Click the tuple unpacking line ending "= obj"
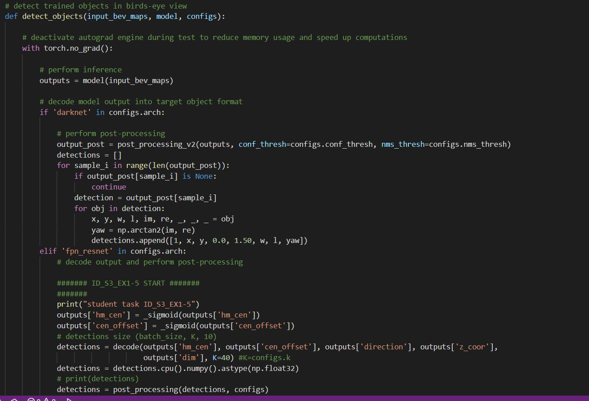 pos(163,219)
